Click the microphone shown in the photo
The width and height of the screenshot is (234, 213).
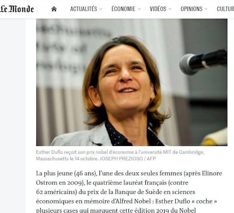pos(203,63)
